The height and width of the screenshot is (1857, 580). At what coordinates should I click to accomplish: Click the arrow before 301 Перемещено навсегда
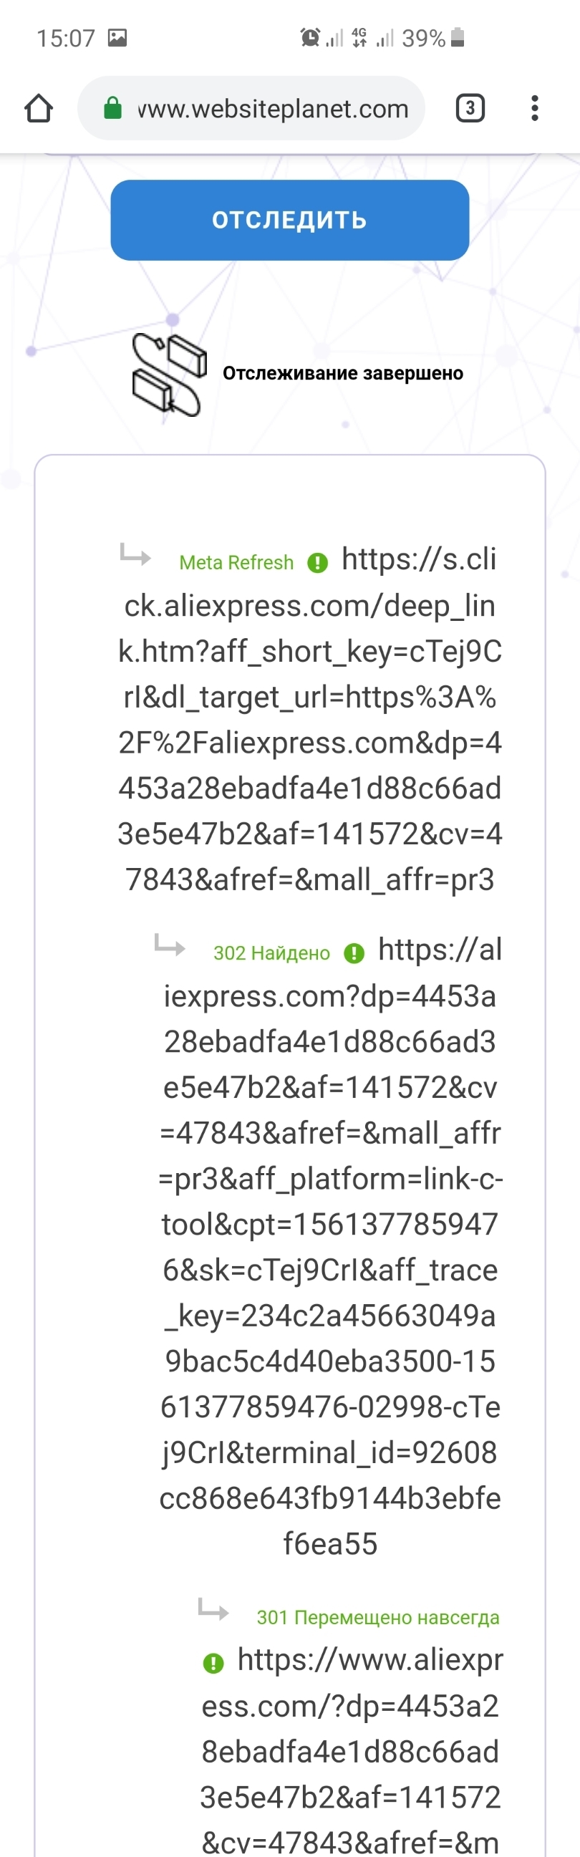[x=213, y=1609]
